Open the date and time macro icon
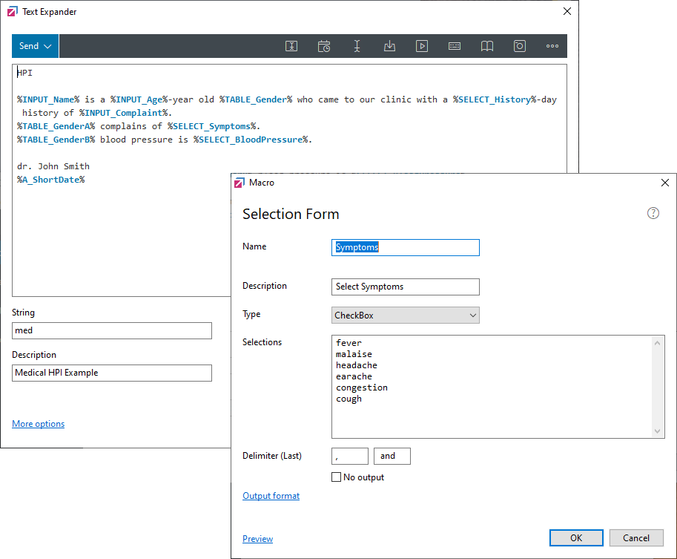The image size is (677, 559). coord(324,46)
